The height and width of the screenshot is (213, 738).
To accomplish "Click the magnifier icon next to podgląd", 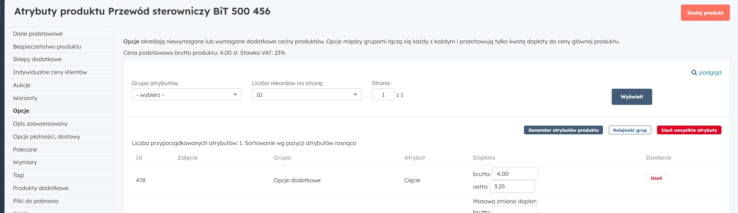I will [x=694, y=73].
